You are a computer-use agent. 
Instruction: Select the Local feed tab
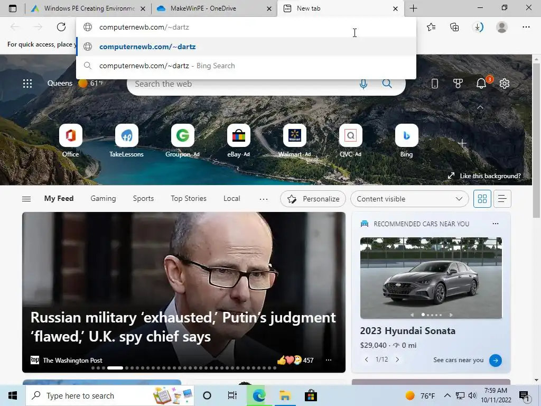click(x=232, y=199)
